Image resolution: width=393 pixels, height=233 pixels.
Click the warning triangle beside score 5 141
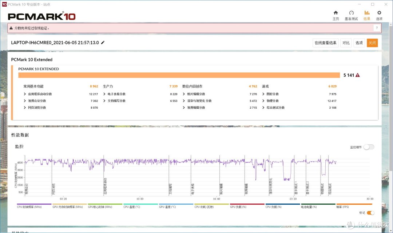[x=358, y=75]
